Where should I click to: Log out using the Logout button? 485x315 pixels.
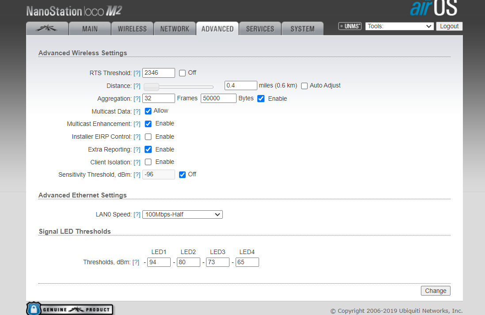pos(449,27)
